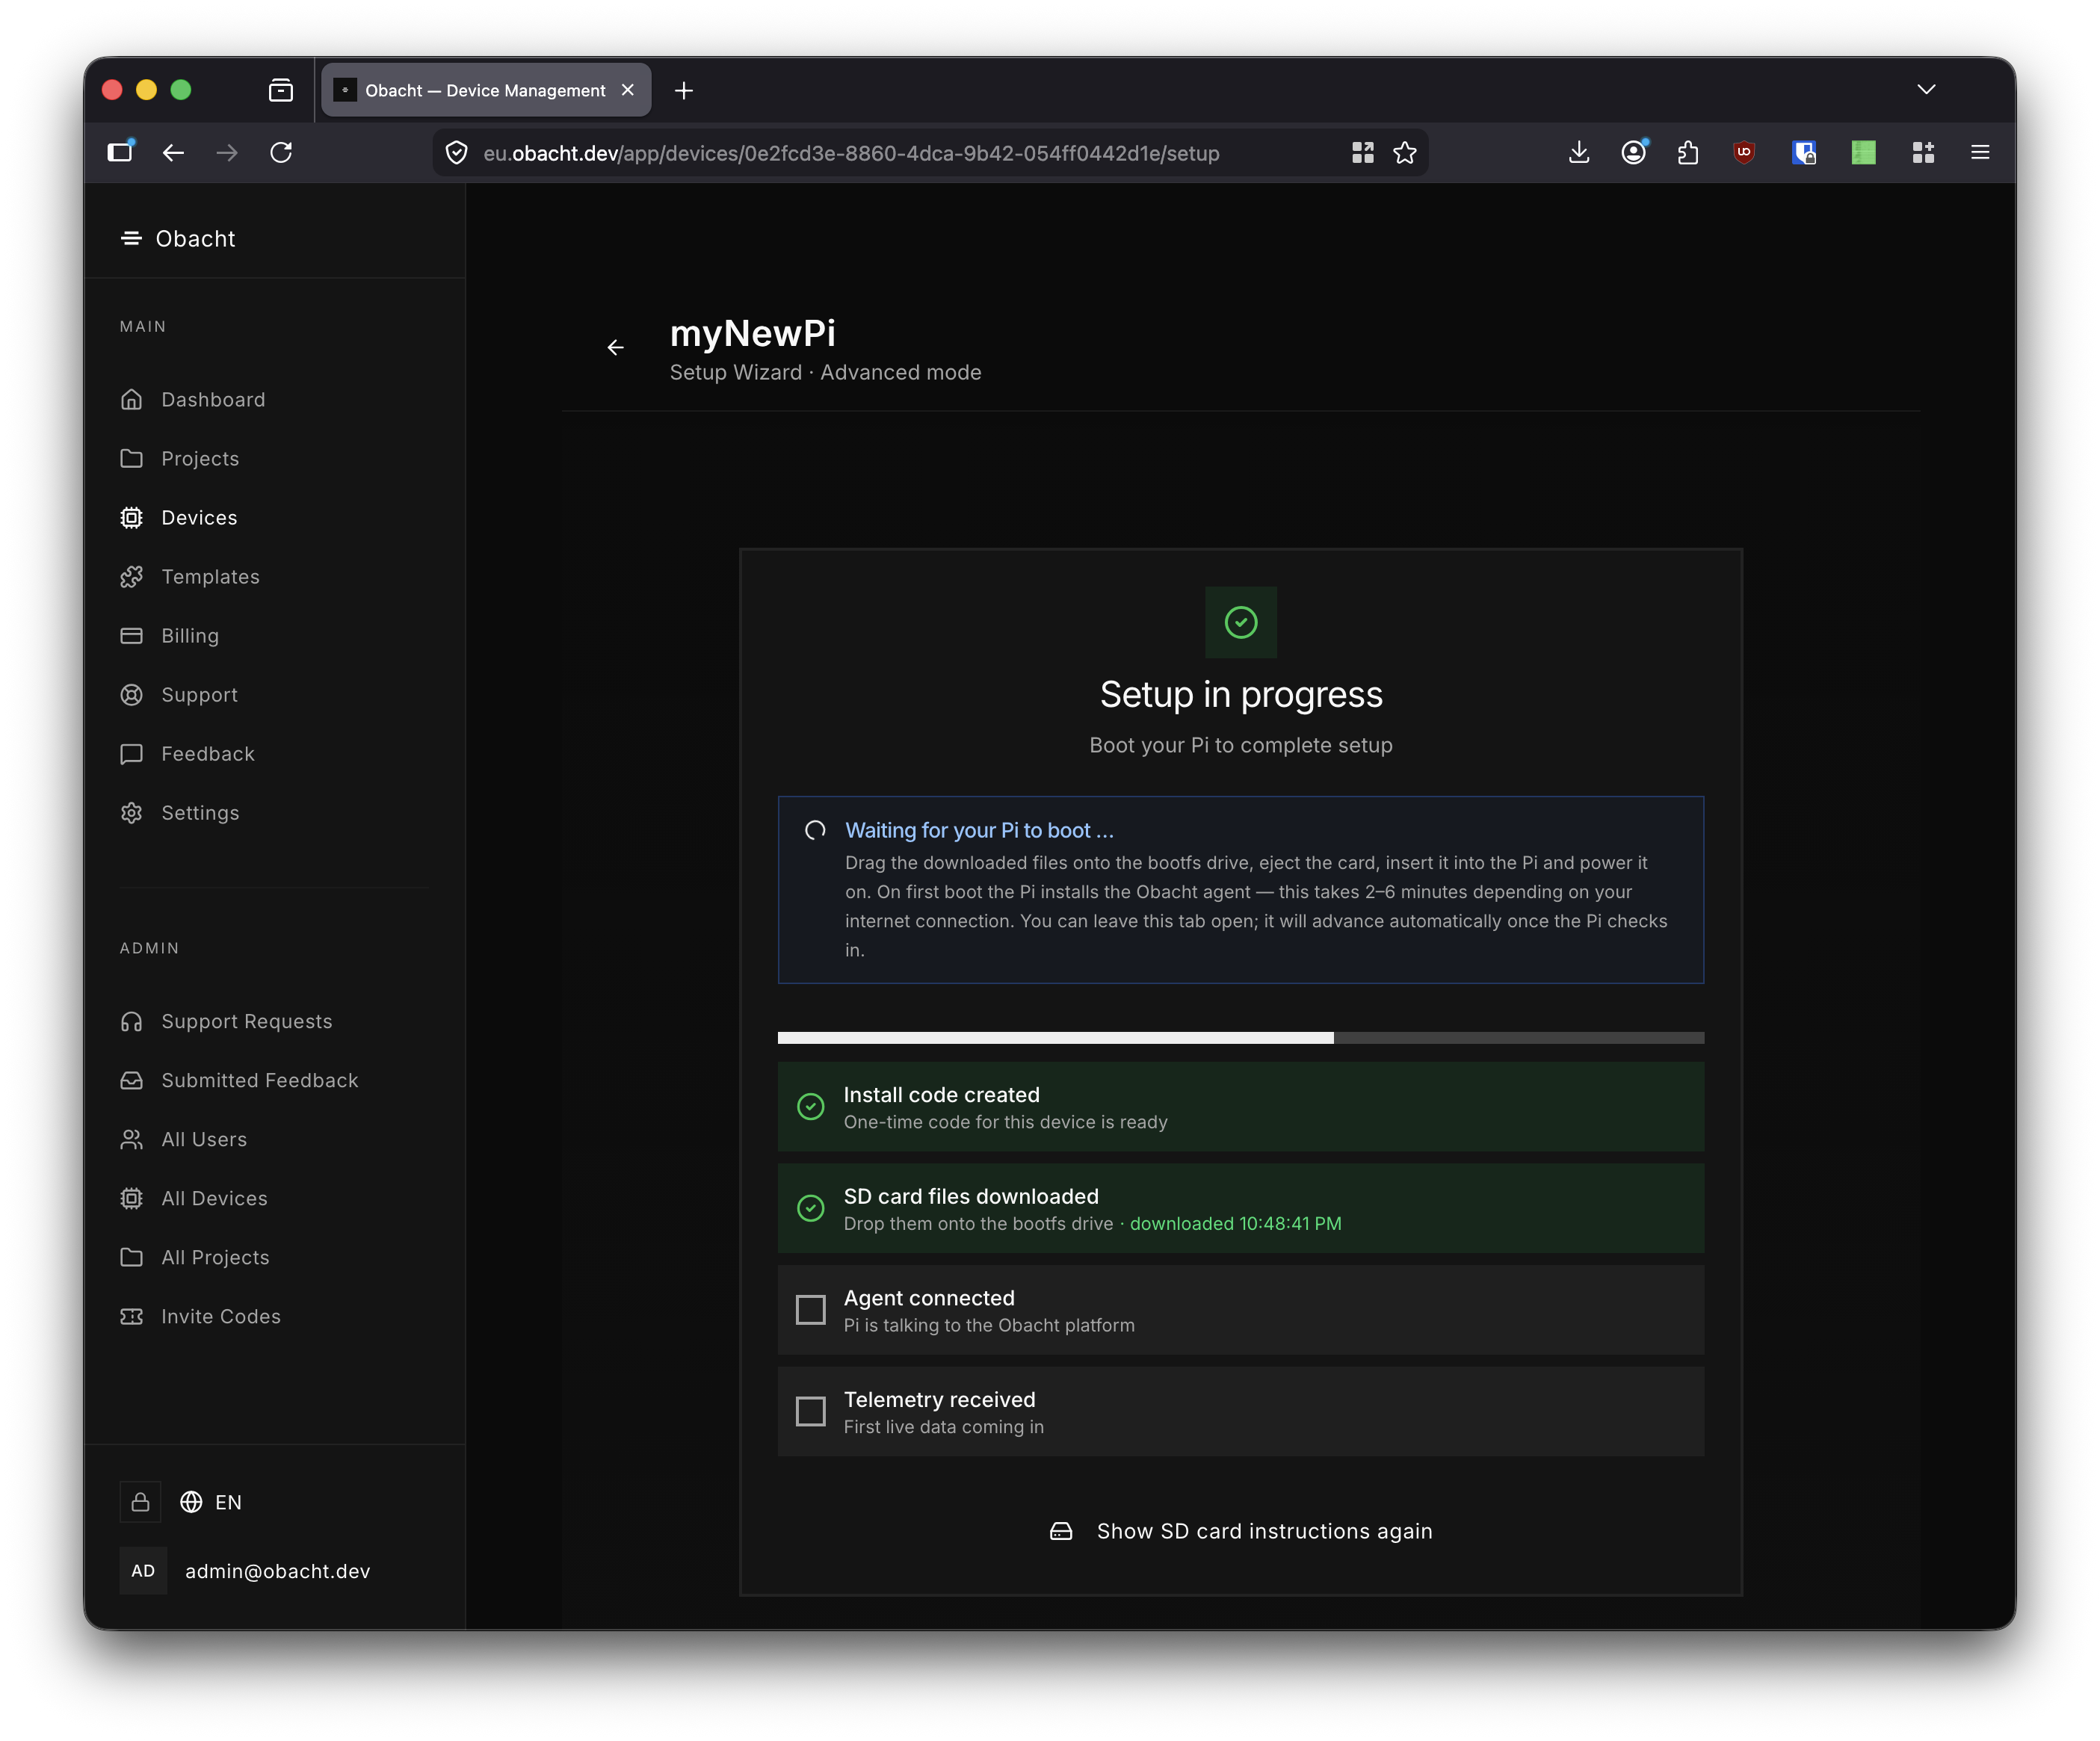Open Submitted Feedback admin link
The height and width of the screenshot is (1741, 2100).
[239, 1081]
